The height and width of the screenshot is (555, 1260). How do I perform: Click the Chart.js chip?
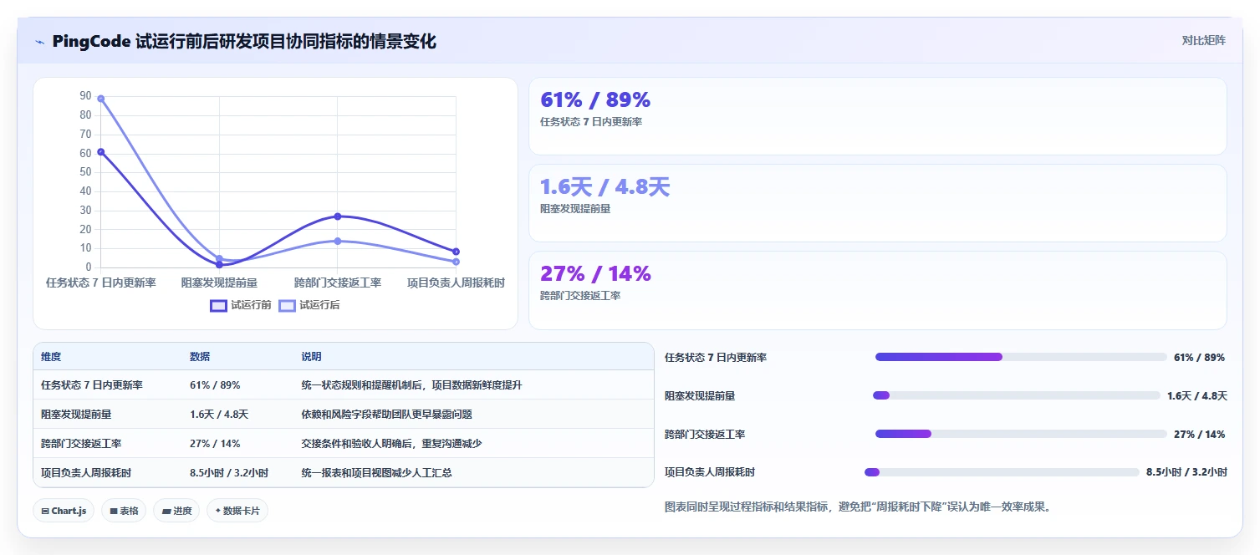[x=64, y=511]
